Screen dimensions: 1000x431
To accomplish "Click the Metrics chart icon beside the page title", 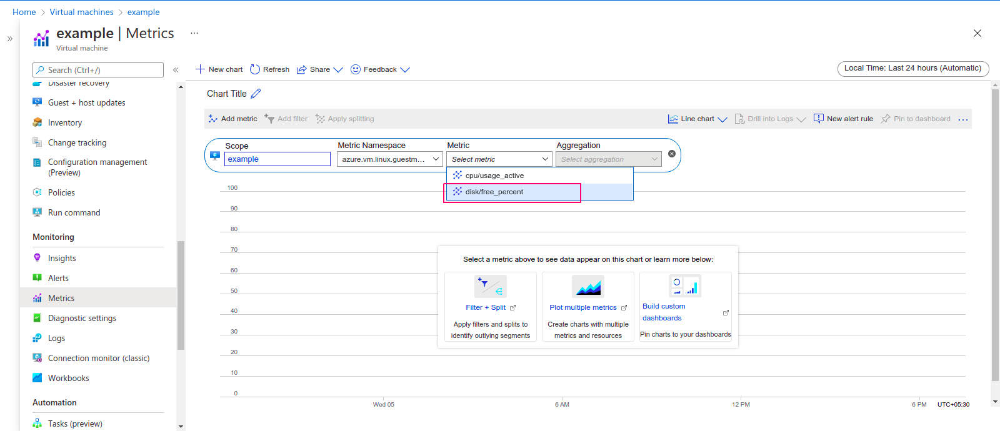I will [x=41, y=39].
